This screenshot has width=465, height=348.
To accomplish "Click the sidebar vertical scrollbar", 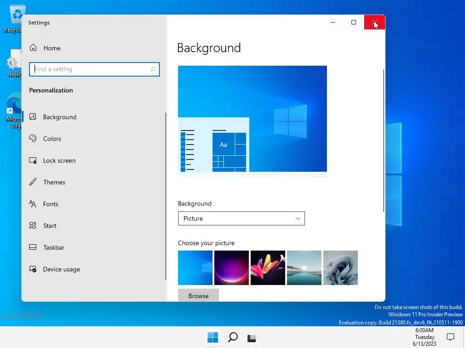I will click(165, 196).
